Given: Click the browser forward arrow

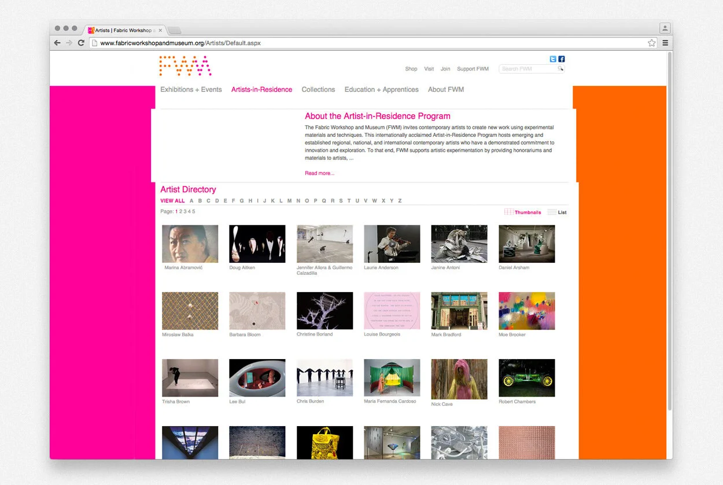Looking at the screenshot, I should 69,43.
